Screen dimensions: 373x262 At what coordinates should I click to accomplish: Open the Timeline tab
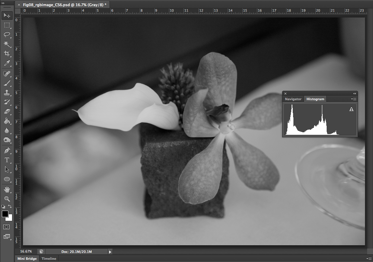49,259
